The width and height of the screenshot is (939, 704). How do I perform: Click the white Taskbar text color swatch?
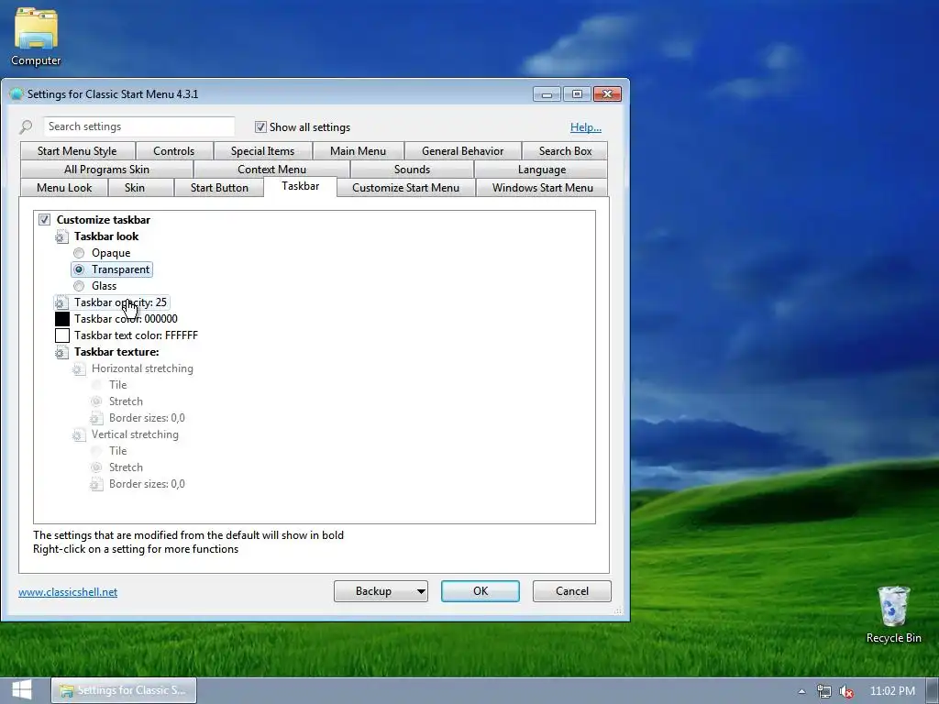62,335
